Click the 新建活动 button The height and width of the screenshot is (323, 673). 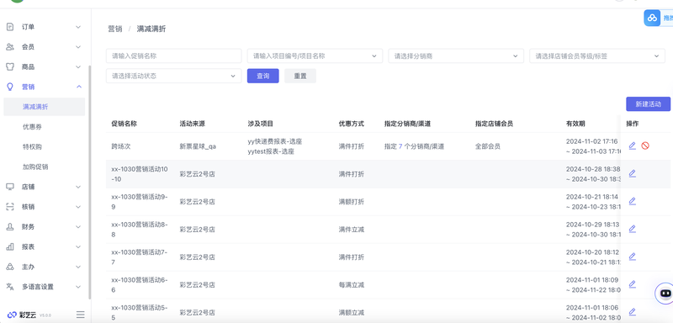(648, 103)
